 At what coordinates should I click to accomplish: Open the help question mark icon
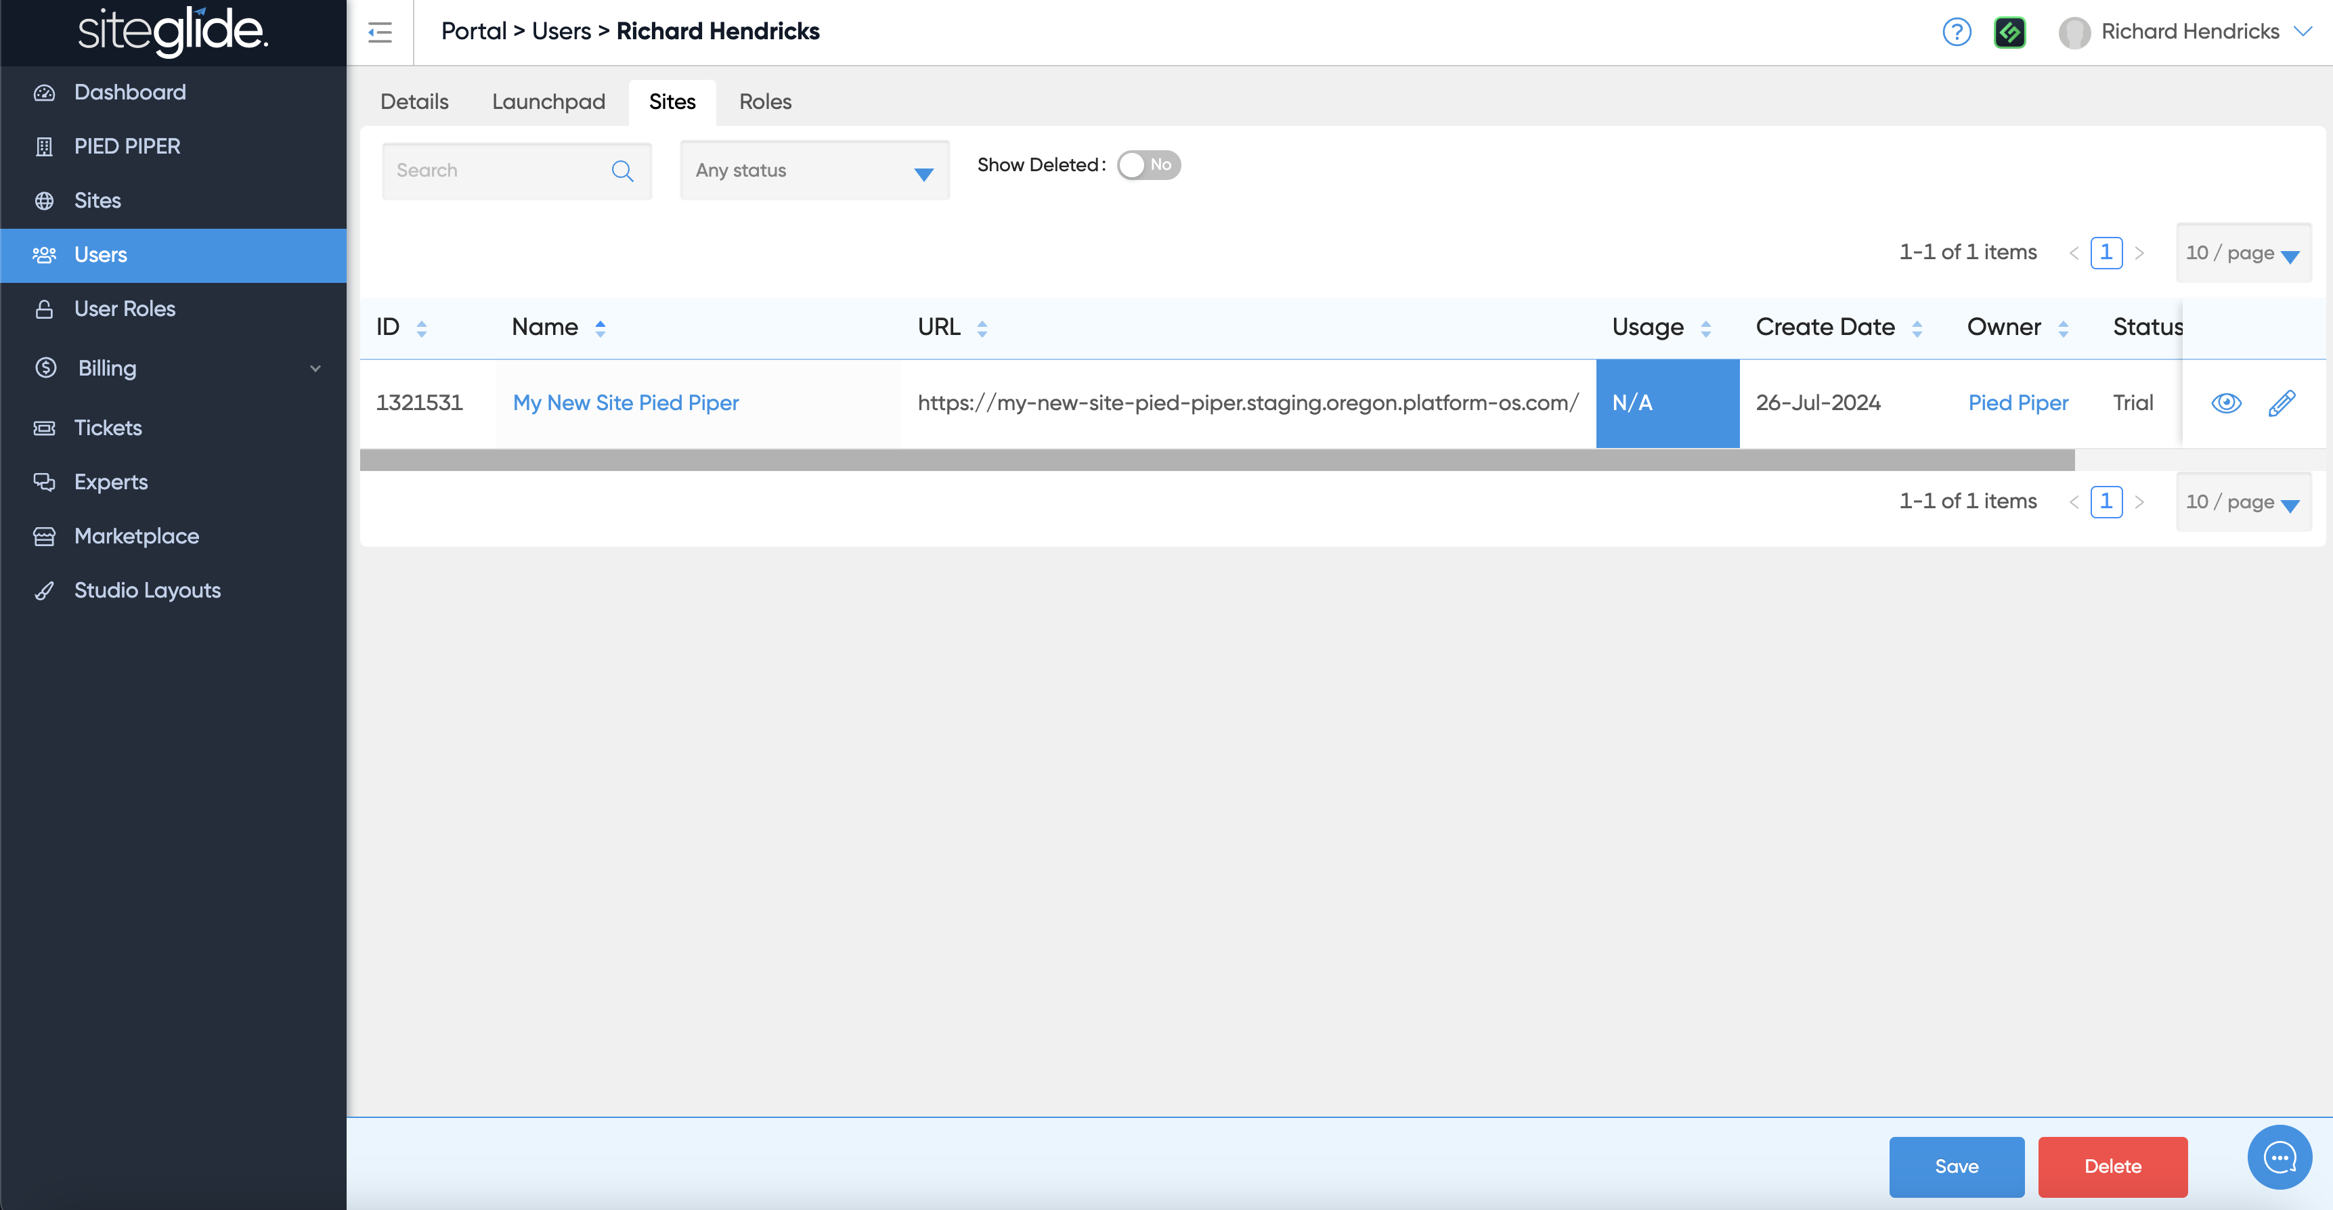[1957, 32]
